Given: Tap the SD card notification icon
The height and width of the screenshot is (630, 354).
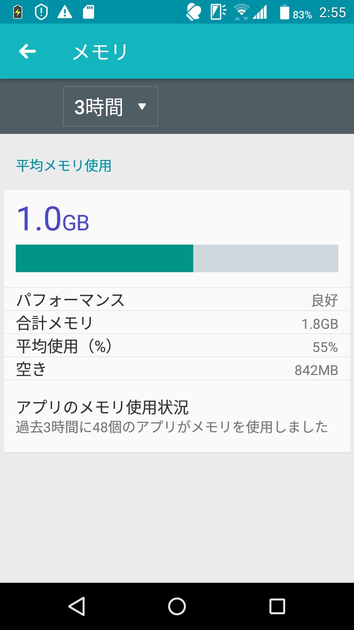Looking at the screenshot, I should pos(88,12).
